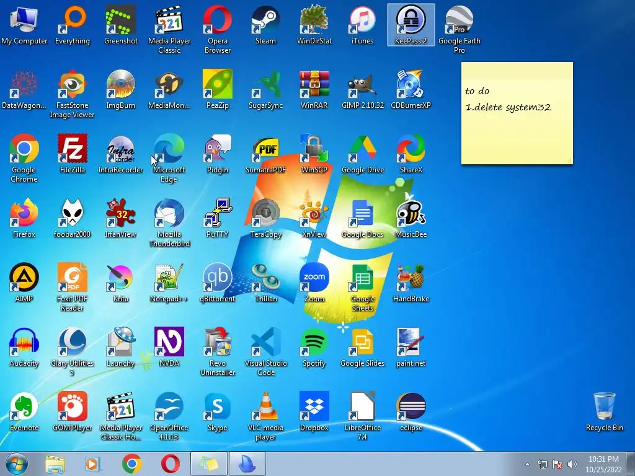Screen dimensions: 635x476
Task: Select the CDBurnerXP desktop icon
Action: pos(411,89)
